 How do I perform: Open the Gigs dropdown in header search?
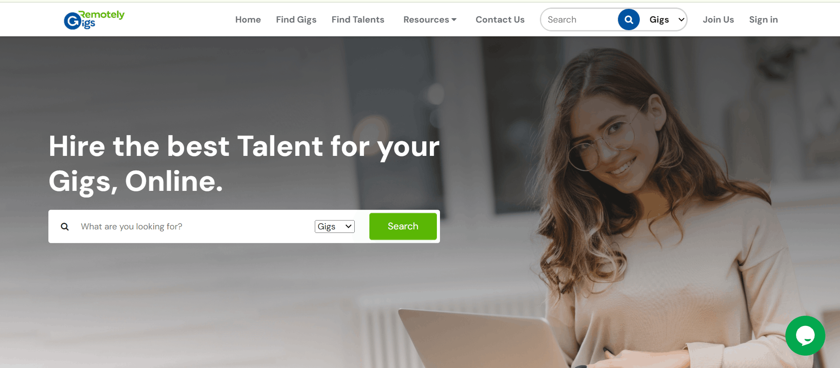[666, 19]
